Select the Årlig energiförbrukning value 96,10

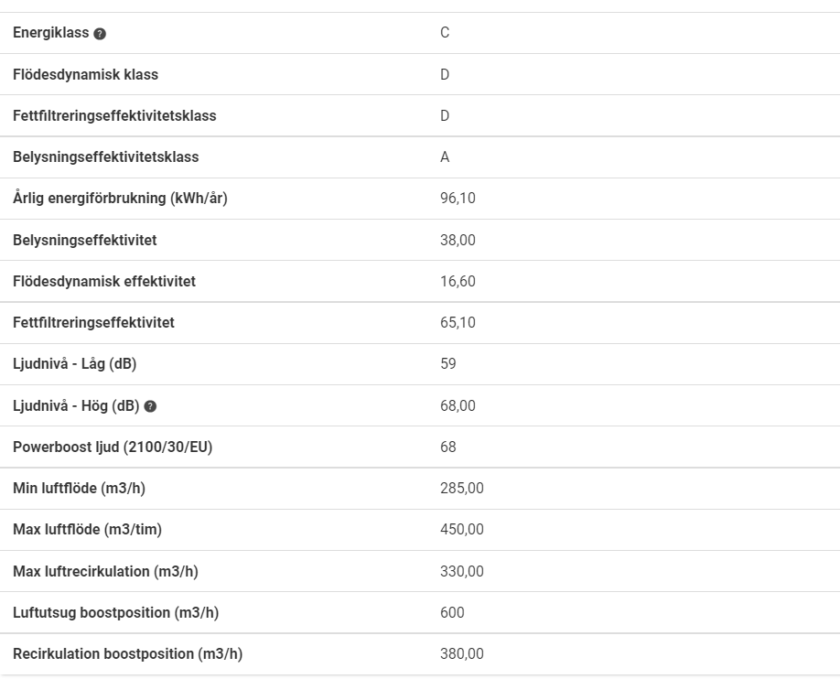tap(458, 199)
